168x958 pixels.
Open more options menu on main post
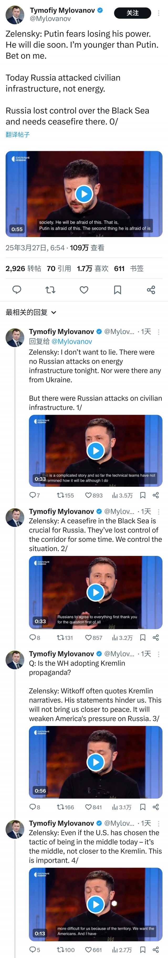point(159,13)
